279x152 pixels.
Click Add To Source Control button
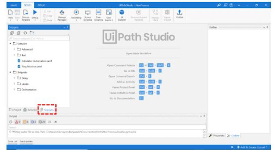click(252, 147)
